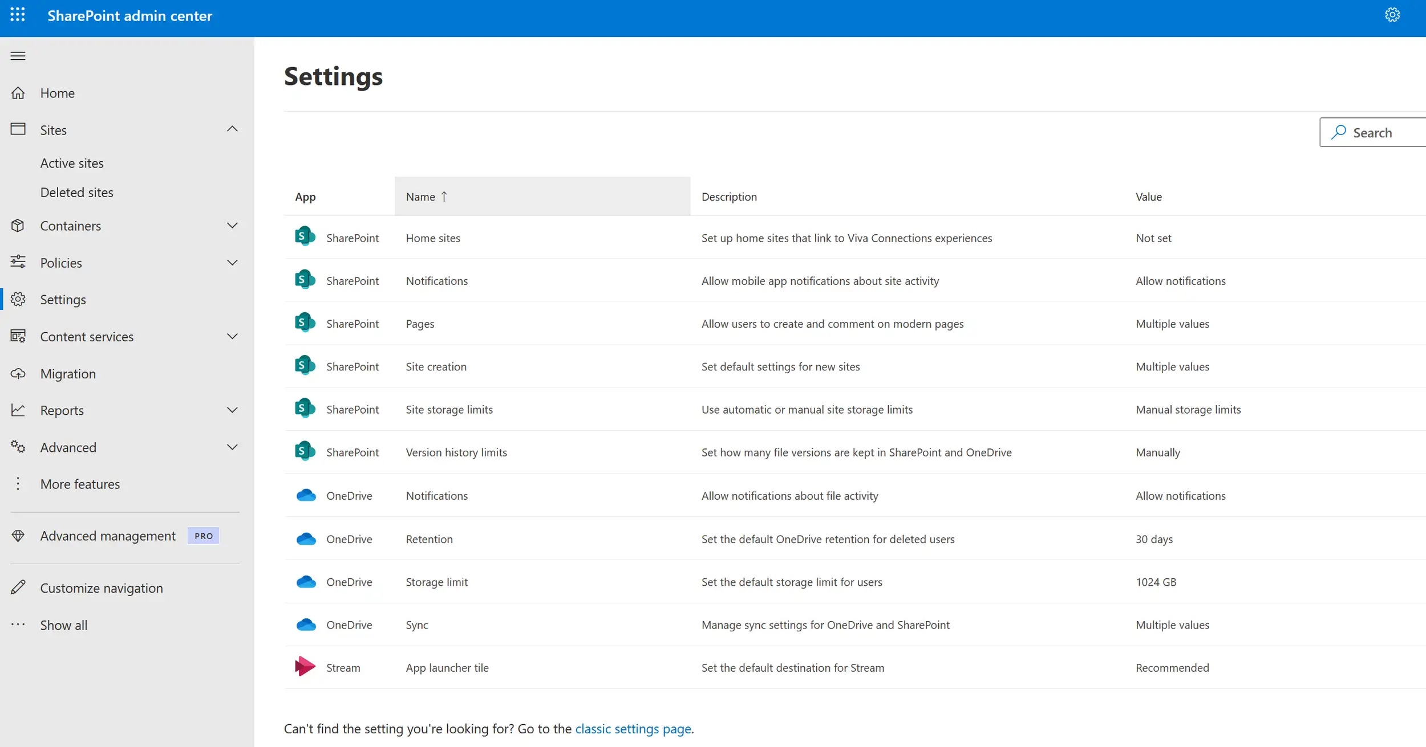Click OneDrive icon in Retention row
The width and height of the screenshot is (1426, 747).
(x=306, y=538)
